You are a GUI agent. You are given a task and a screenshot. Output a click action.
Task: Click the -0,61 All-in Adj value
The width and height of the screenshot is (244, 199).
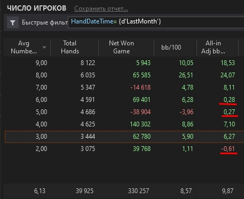[x=228, y=149]
